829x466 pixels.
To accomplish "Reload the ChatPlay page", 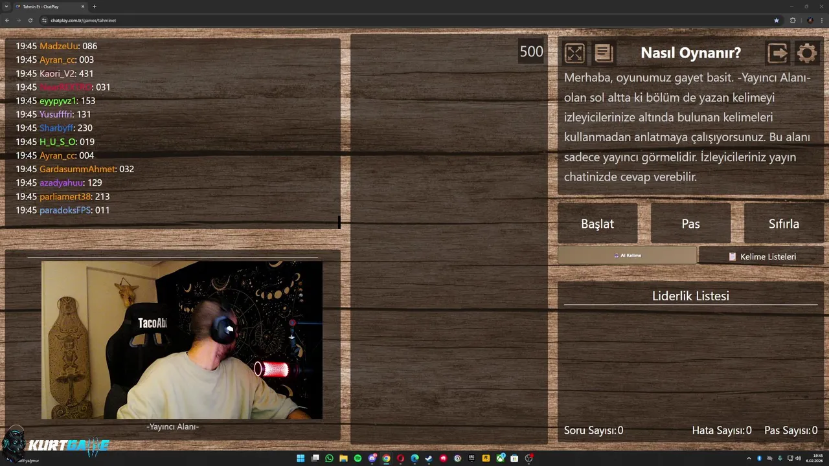I will (x=30, y=20).
